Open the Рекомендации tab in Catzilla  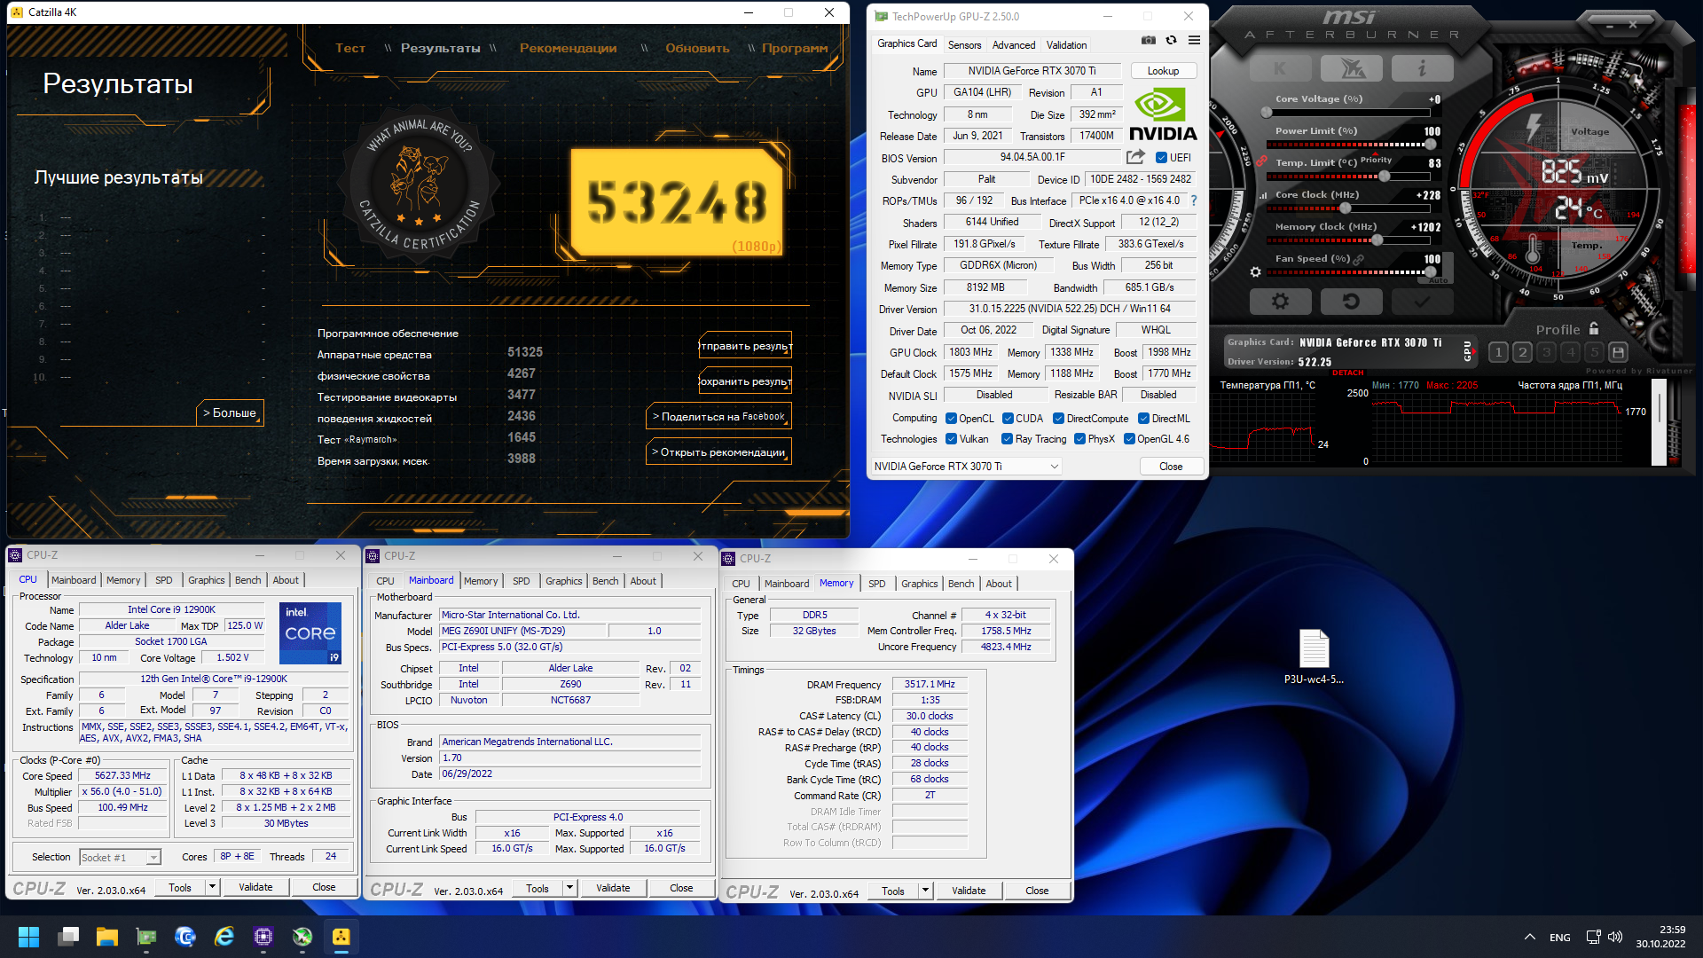click(x=569, y=48)
